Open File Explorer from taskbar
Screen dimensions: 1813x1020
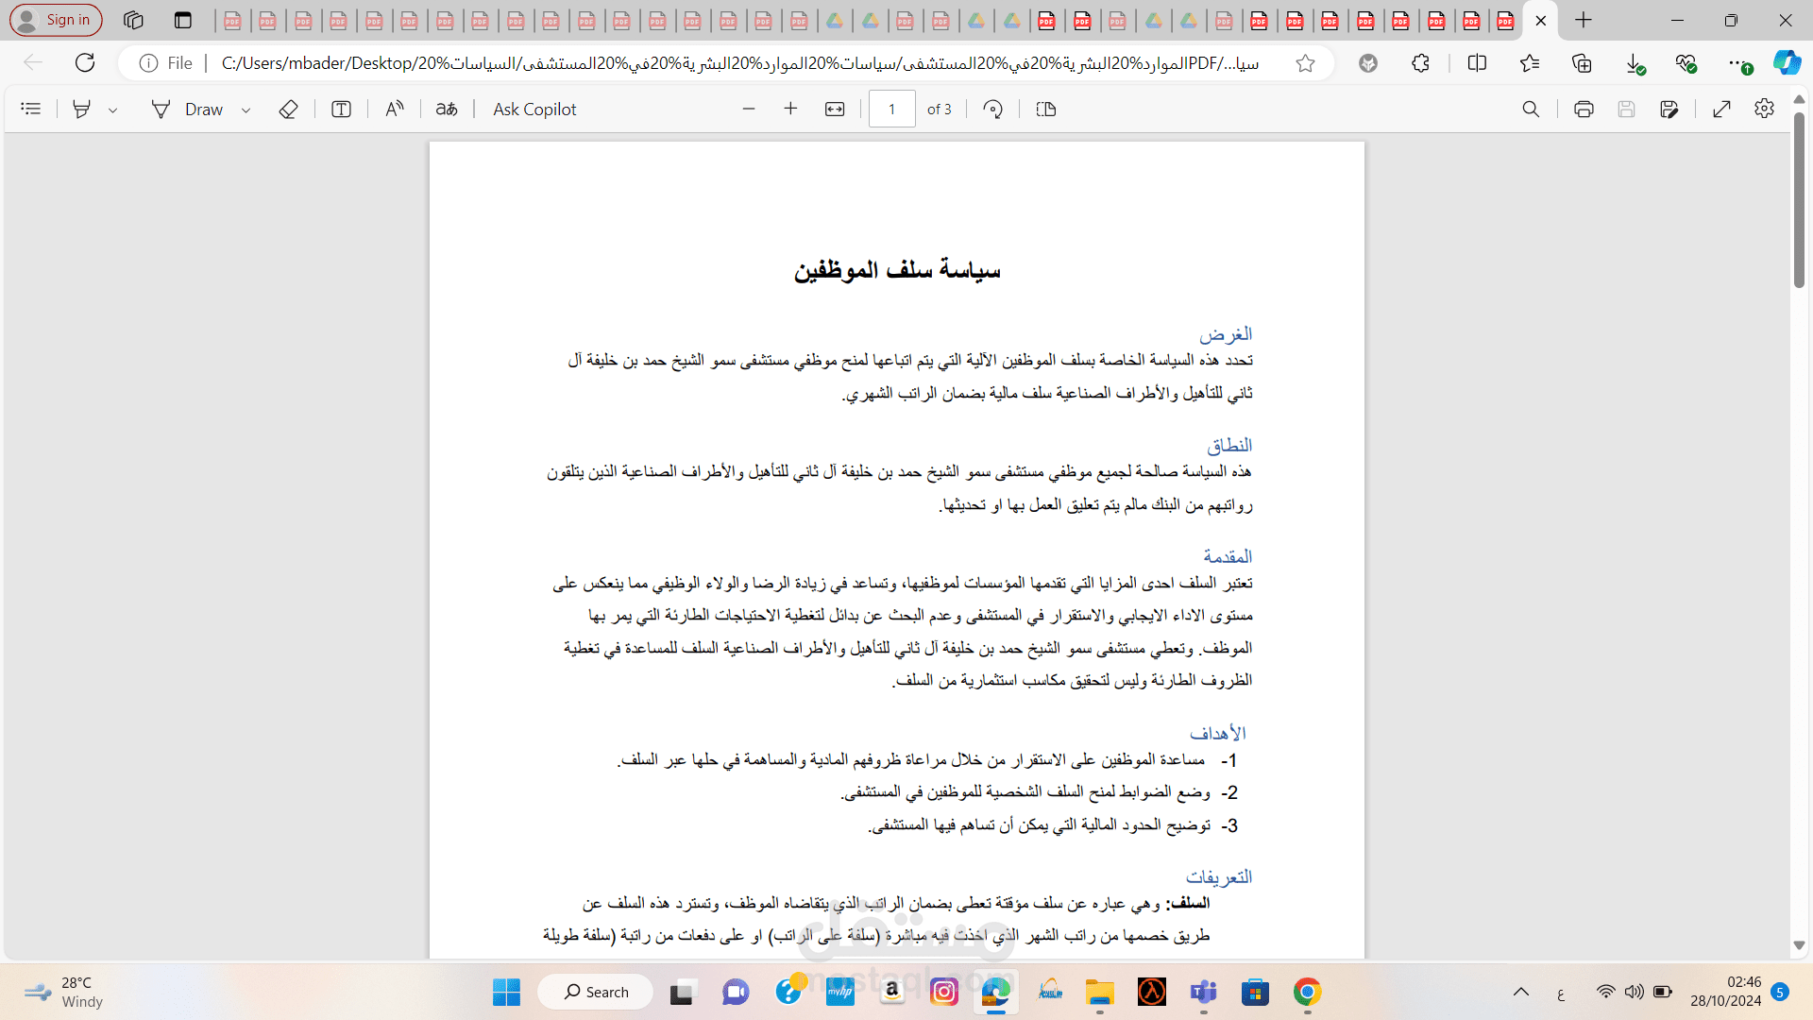[1099, 992]
